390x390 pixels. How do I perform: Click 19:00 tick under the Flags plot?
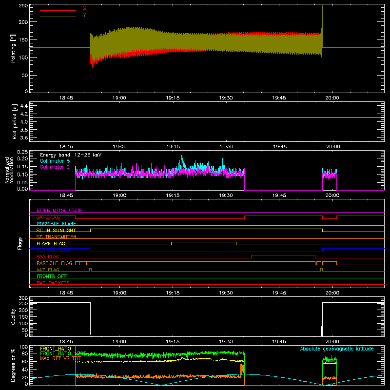tap(119, 293)
